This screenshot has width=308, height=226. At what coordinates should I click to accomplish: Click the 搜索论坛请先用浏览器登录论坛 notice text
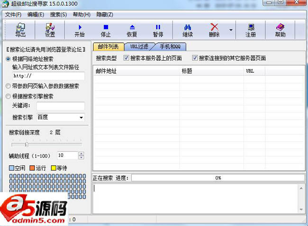(x=46, y=49)
